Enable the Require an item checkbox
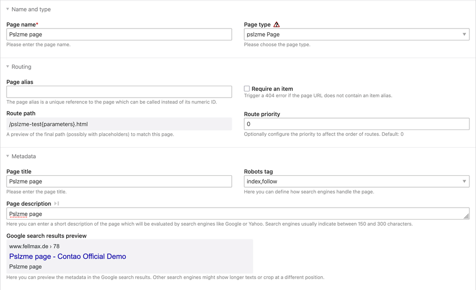Image resolution: width=476 pixels, height=290 pixels. pyautogui.click(x=247, y=89)
